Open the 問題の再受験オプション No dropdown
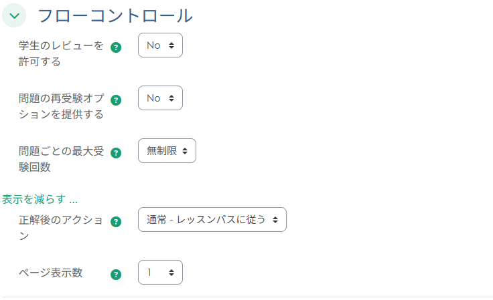This screenshot has width=493, height=300. (x=160, y=98)
